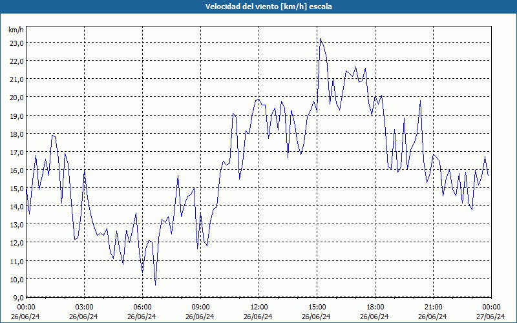The width and height of the screenshot is (517, 323).
Task: Click the lowest dip of the blue wind line
Action: (x=155, y=284)
